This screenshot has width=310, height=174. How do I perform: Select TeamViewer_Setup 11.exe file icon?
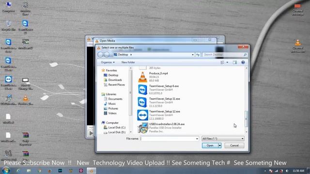tap(142, 102)
